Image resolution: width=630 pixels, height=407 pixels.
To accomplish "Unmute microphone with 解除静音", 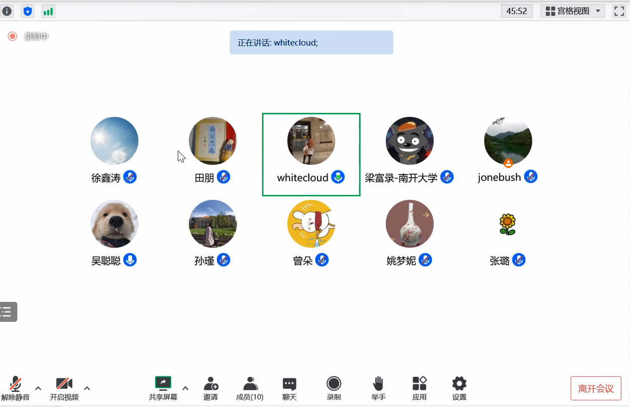I will 16,388.
